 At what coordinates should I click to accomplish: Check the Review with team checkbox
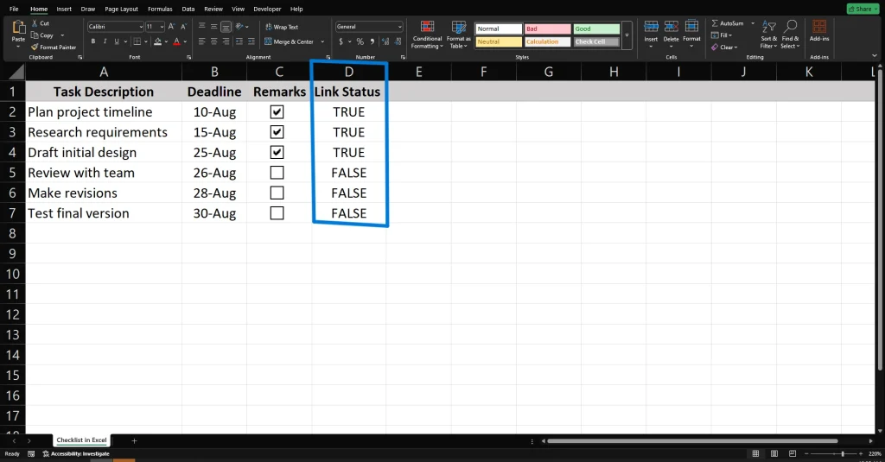[277, 173]
